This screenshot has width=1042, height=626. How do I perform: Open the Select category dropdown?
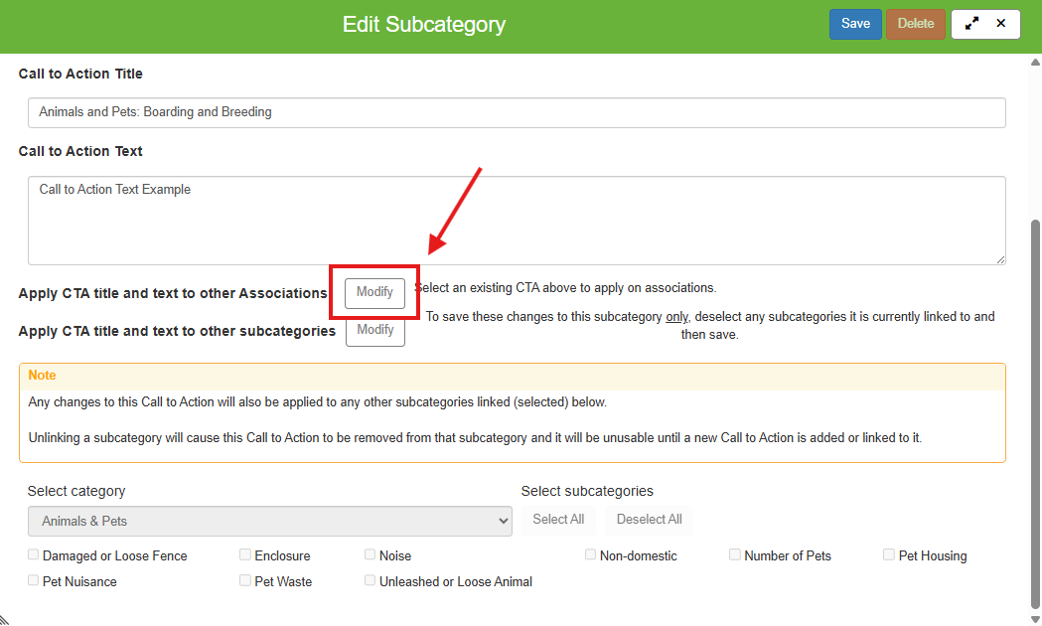[x=270, y=522]
